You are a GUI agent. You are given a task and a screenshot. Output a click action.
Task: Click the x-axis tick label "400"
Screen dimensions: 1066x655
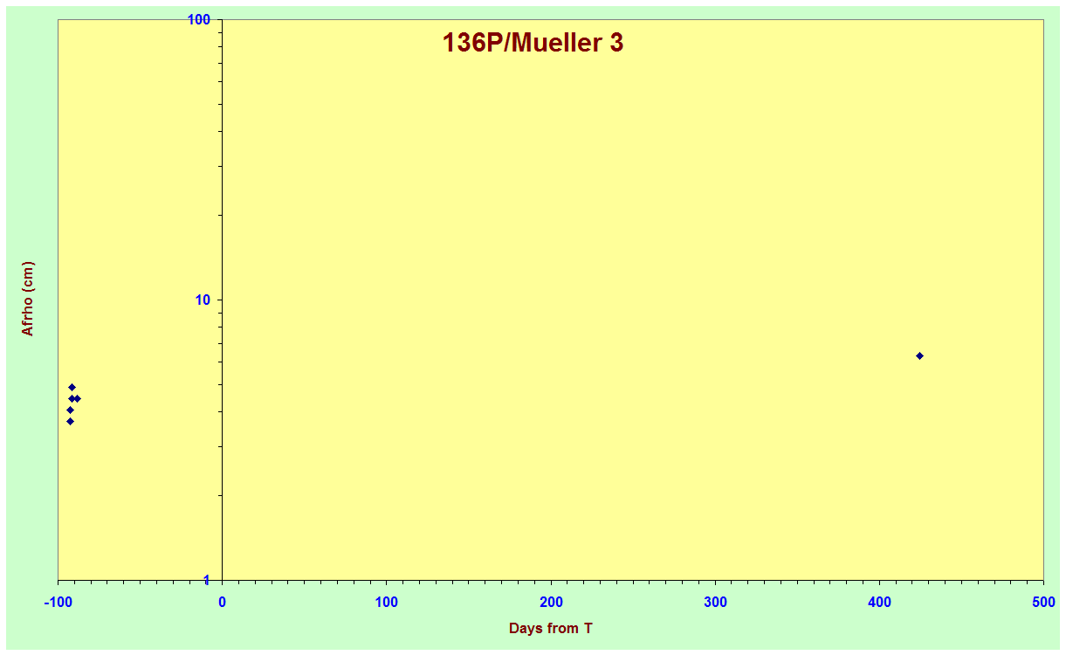[x=879, y=603]
